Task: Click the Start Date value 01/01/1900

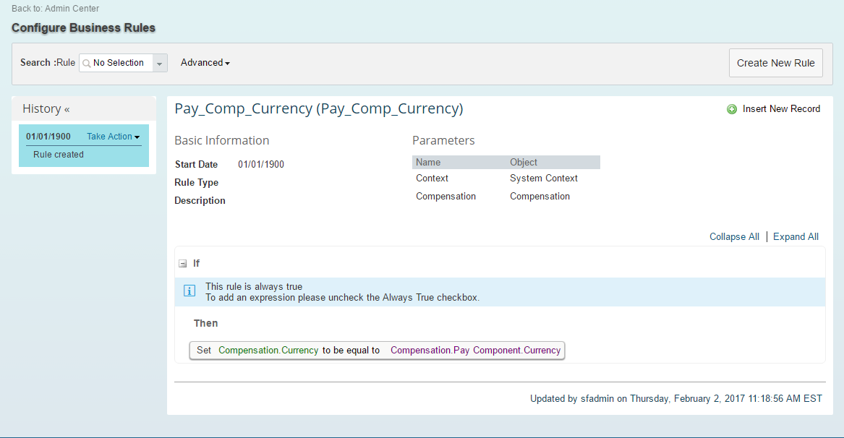Action: 261,165
